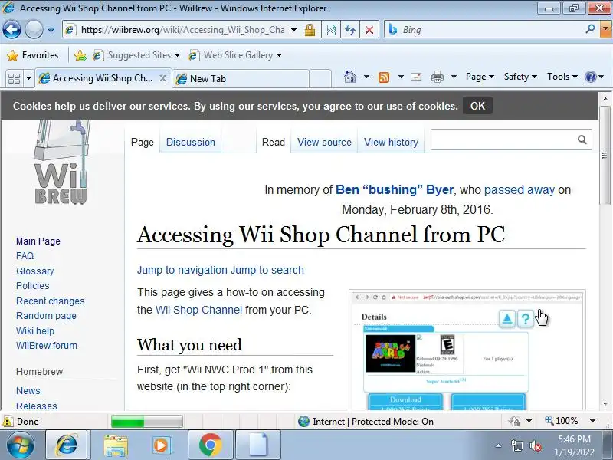Click the privacy report eye icon

514,421
